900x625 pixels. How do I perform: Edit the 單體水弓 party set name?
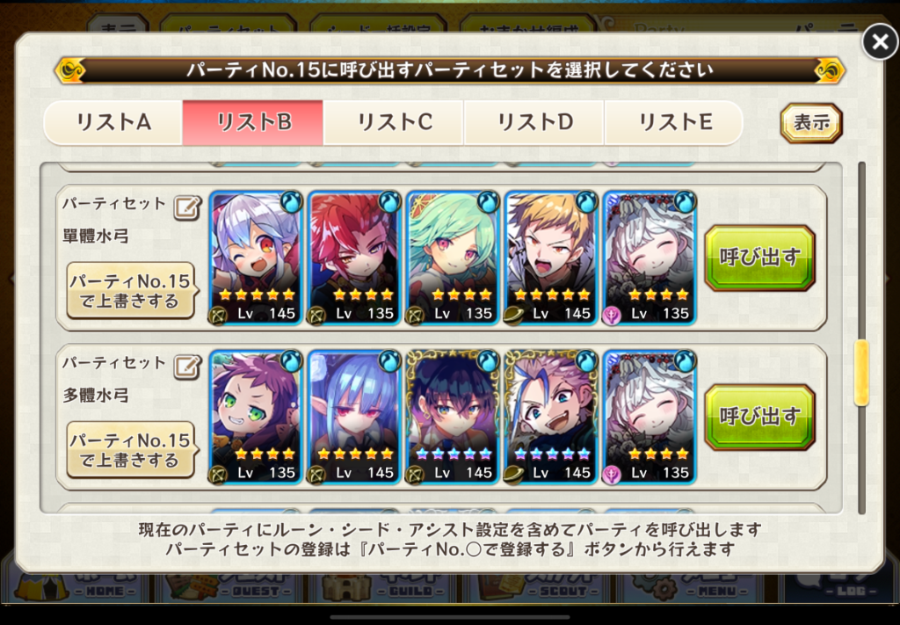pos(188,207)
